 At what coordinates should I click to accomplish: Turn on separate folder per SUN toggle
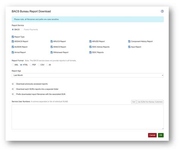[14, 89]
